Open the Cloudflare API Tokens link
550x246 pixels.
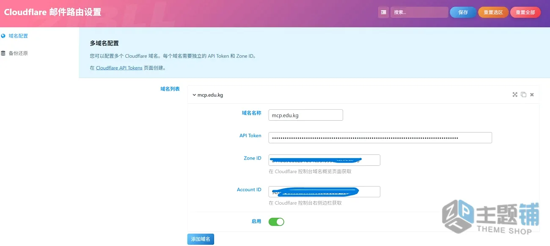[119, 68]
